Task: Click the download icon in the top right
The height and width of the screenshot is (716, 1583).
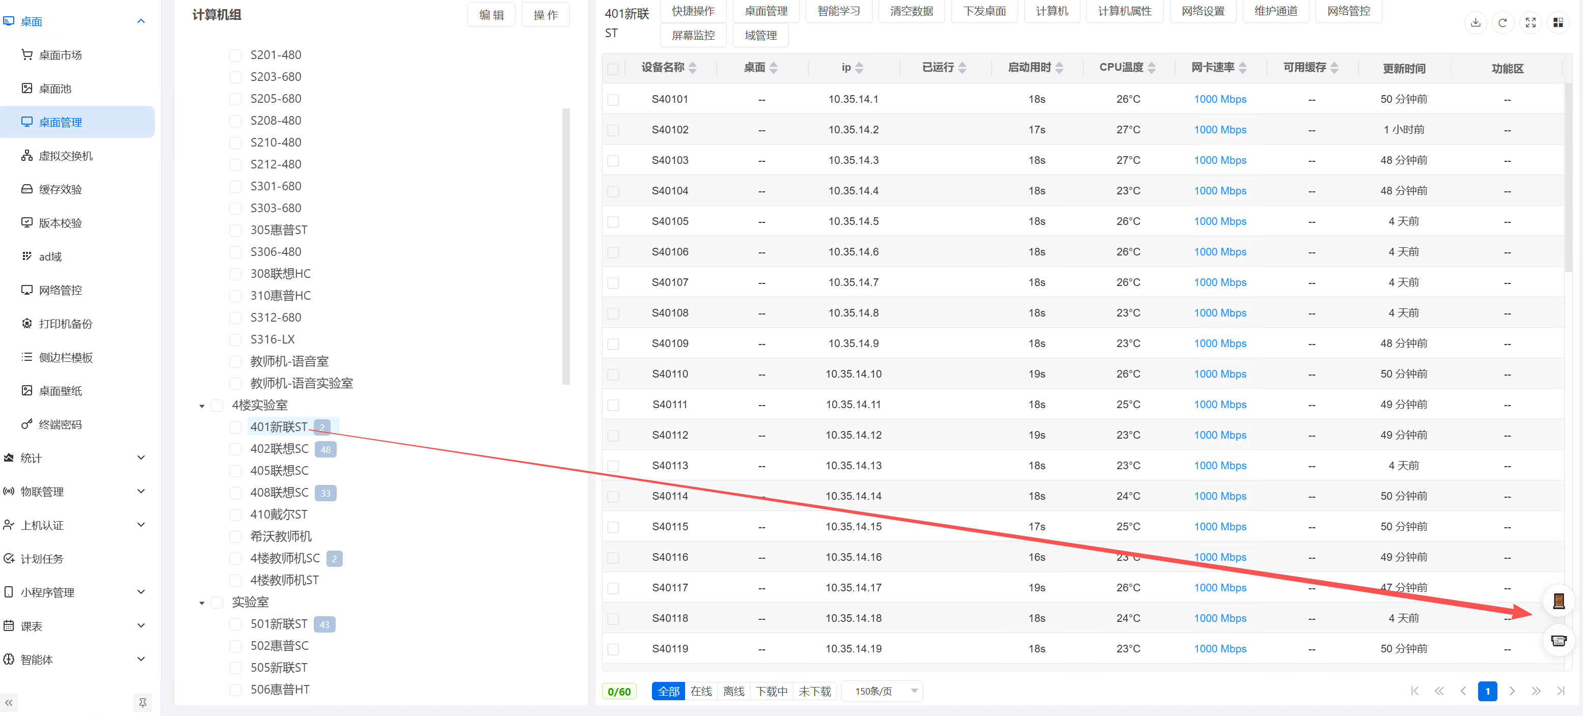Action: pyautogui.click(x=1475, y=23)
